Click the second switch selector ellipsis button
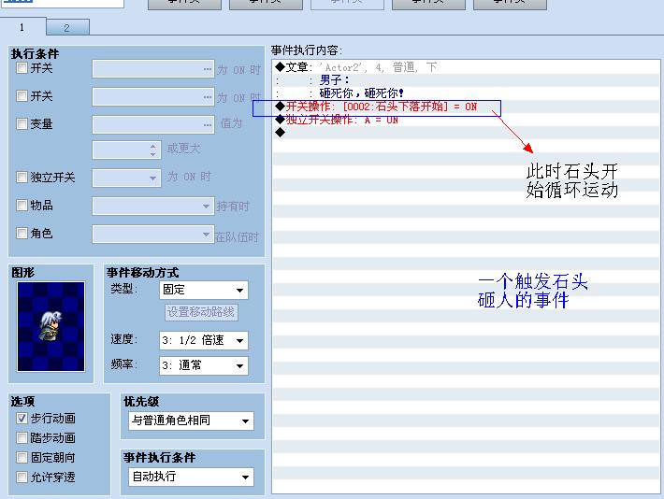664x499 pixels. point(207,97)
